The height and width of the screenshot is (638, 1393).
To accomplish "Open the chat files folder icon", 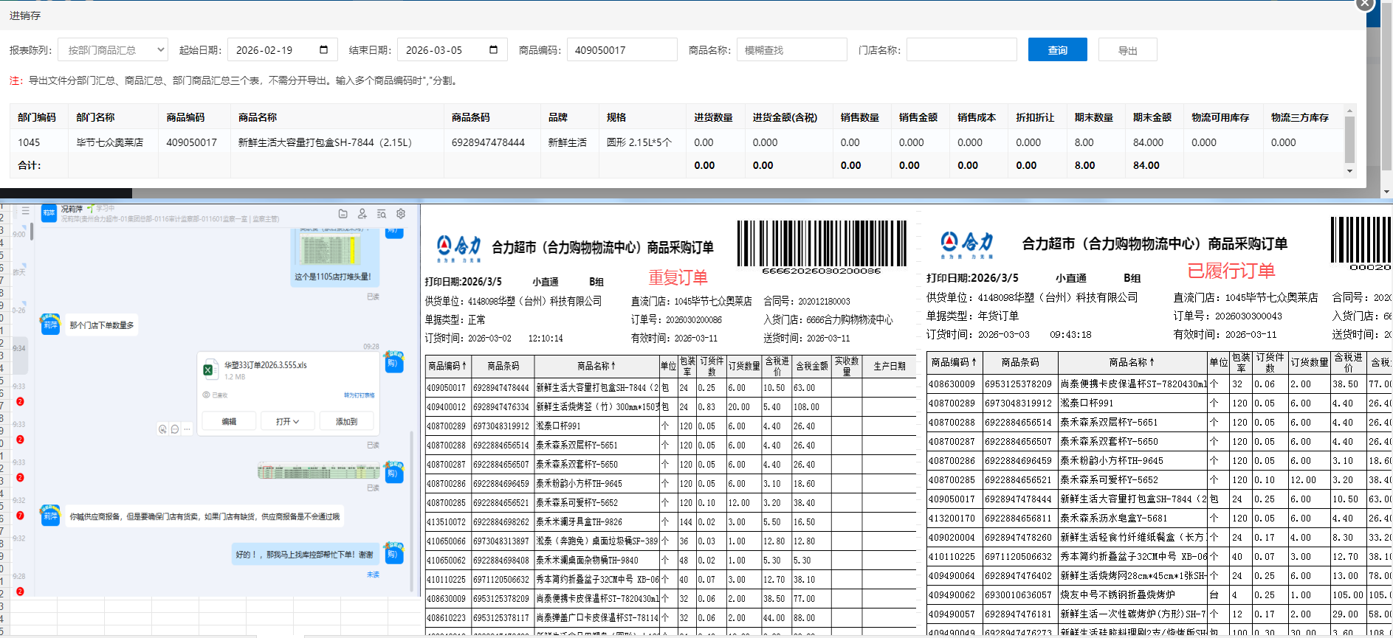I will pos(343,214).
